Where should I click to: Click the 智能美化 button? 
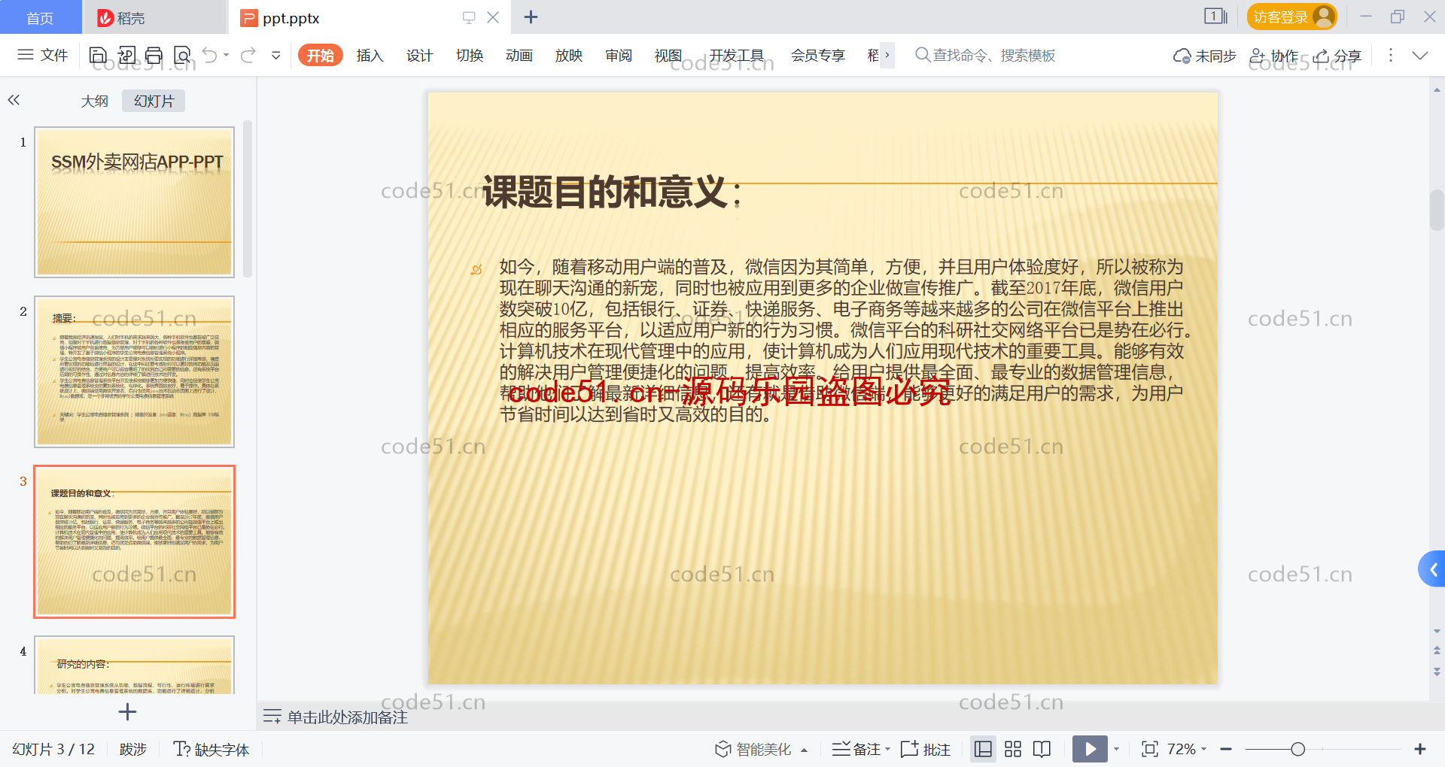pos(753,749)
